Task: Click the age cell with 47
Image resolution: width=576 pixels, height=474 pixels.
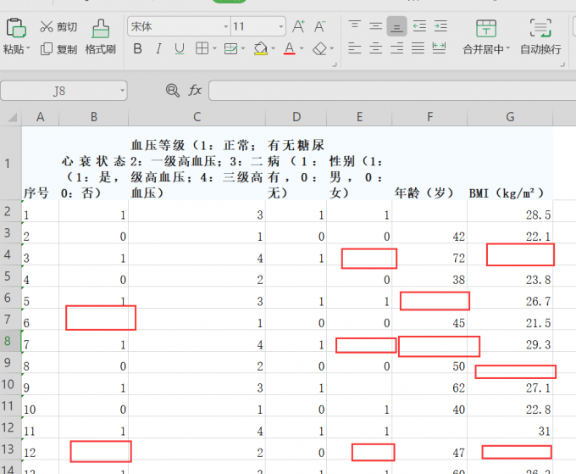Action: tap(429, 449)
